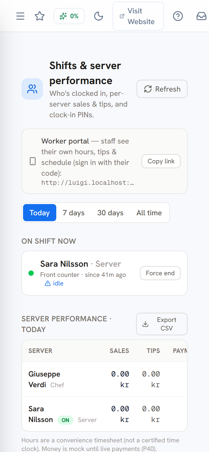Click the idle warning indicator
The width and height of the screenshot is (209, 452).
pos(54,283)
